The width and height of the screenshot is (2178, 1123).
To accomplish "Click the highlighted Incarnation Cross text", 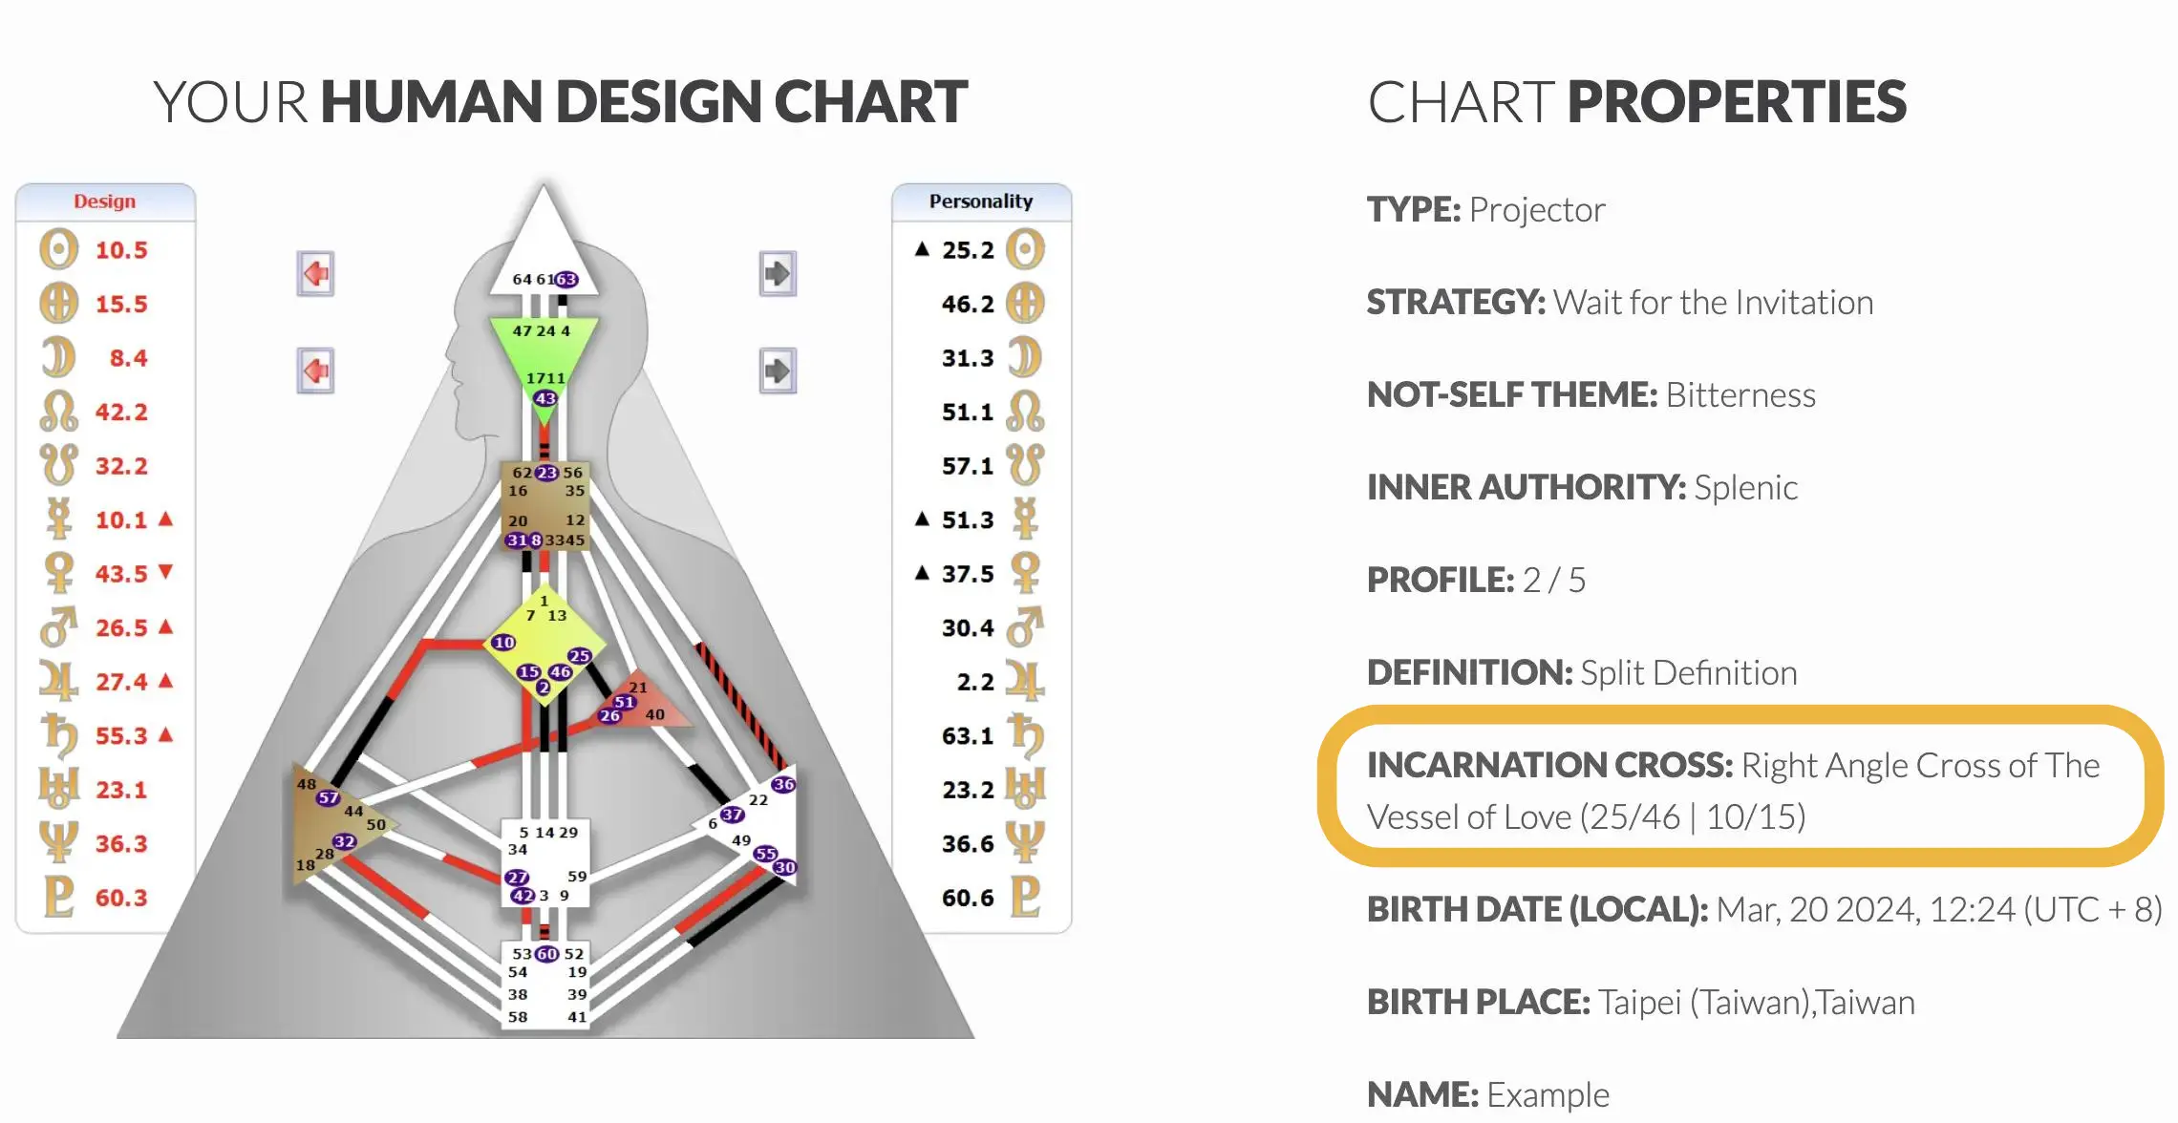I will click(x=1733, y=790).
